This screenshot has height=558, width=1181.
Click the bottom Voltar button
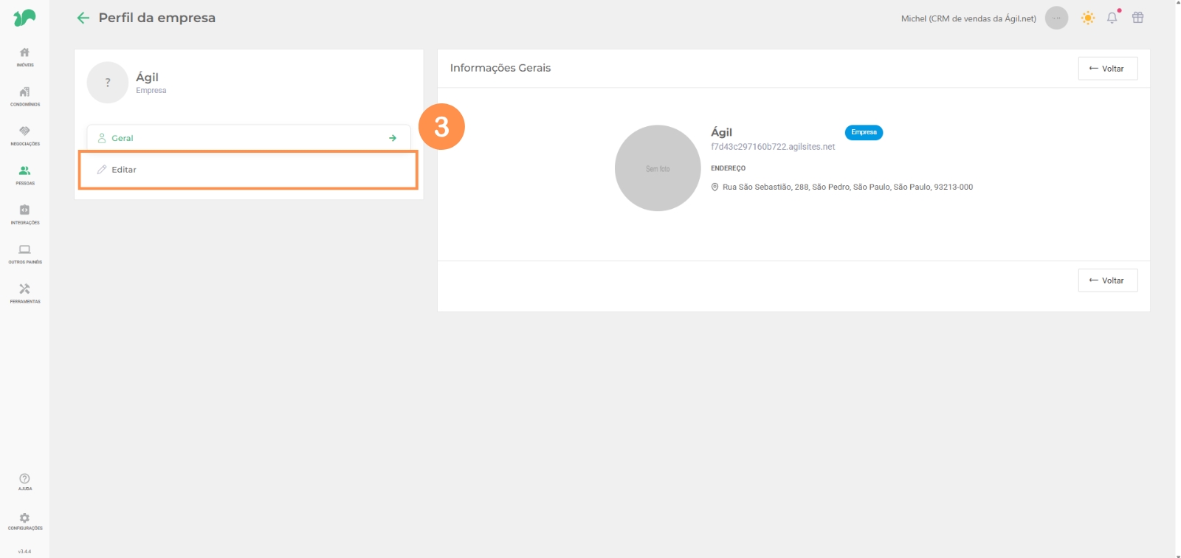[1107, 280]
